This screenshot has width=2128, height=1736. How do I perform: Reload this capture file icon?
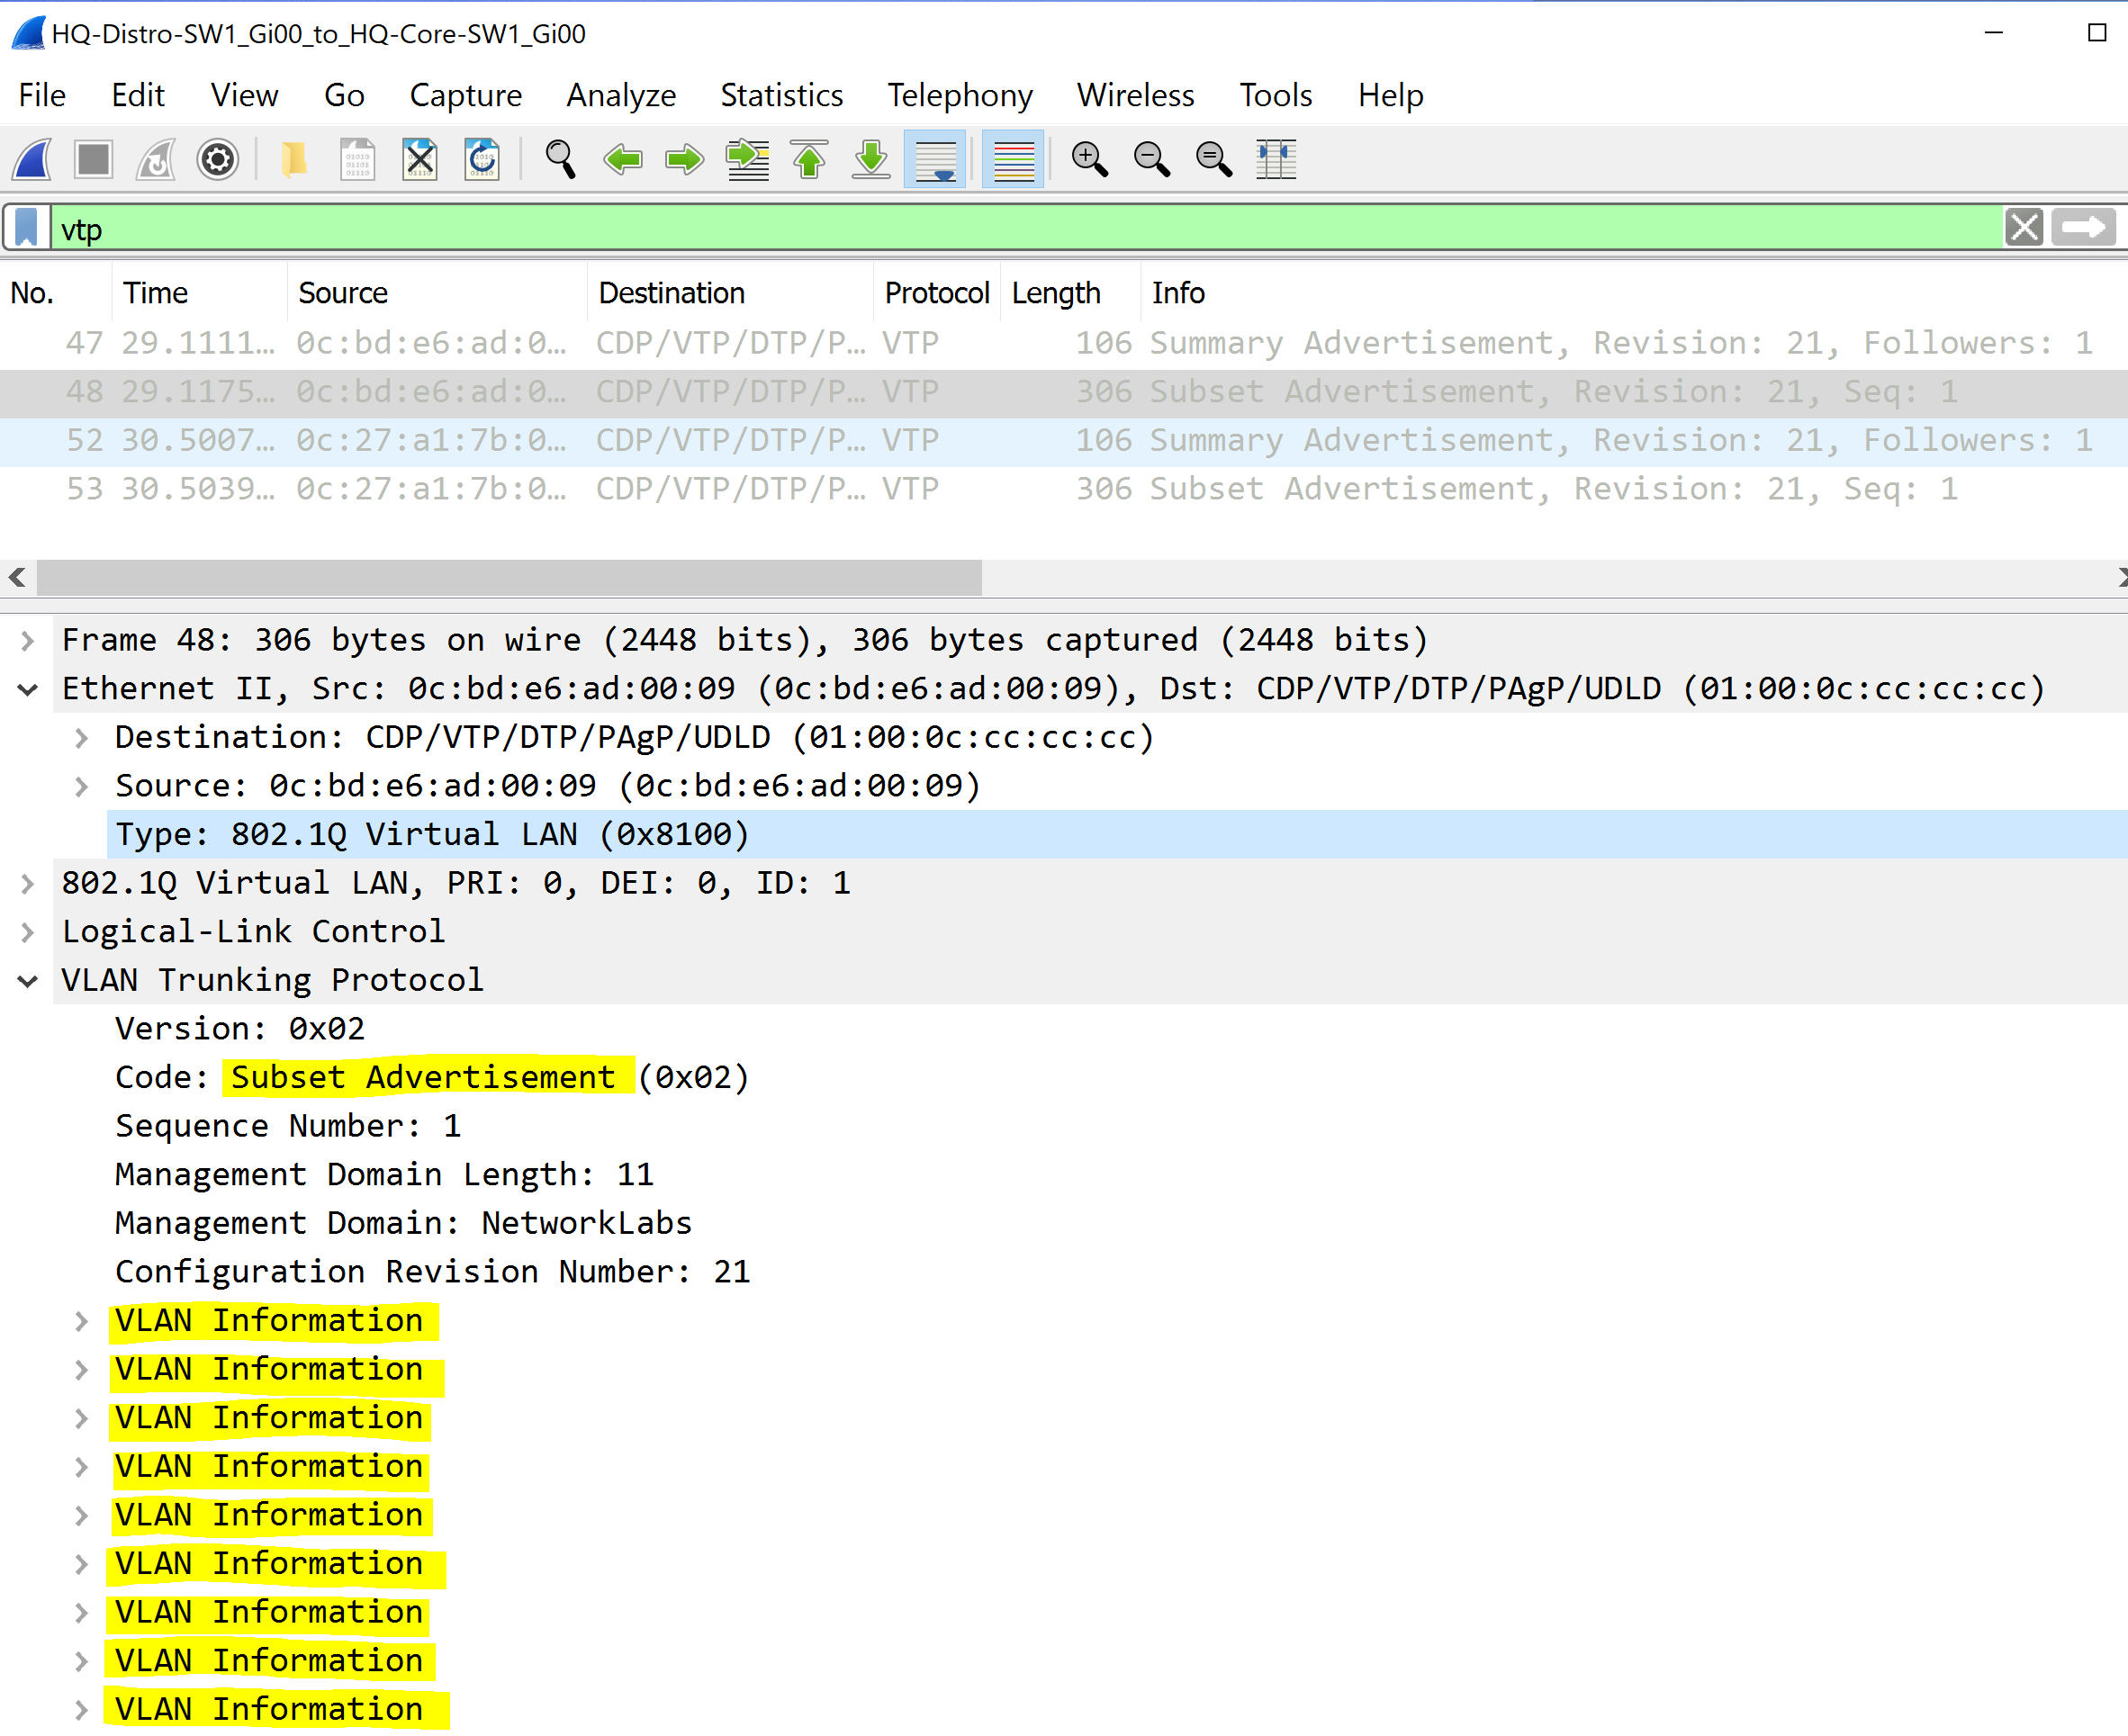(482, 159)
